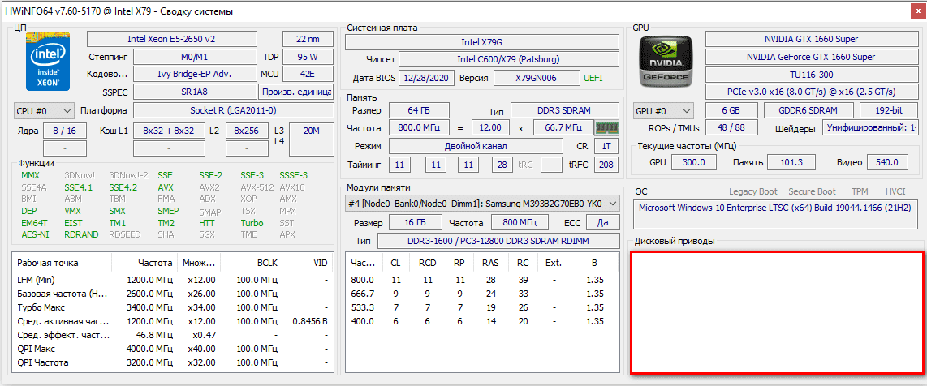Click the video clock 540.0 field
The width and height of the screenshot is (927, 386).
pyautogui.click(x=888, y=162)
